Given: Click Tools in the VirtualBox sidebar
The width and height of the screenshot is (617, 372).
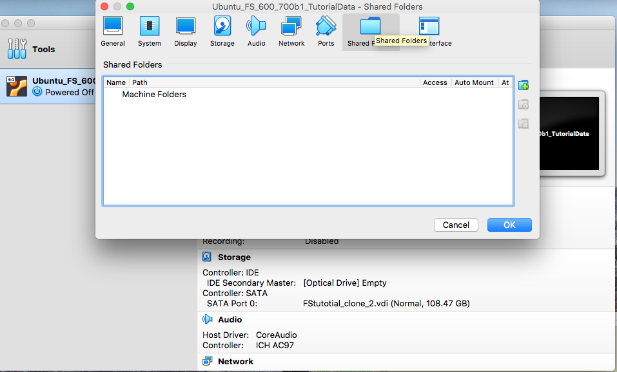Looking at the screenshot, I should coord(43,49).
